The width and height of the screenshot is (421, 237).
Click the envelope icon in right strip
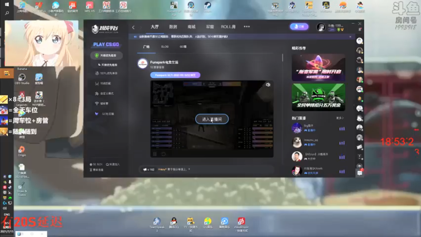click(359, 147)
